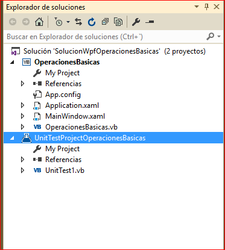Click the Back navigation arrow in toolbar
Screen dimensions: 225x250
point(13,22)
